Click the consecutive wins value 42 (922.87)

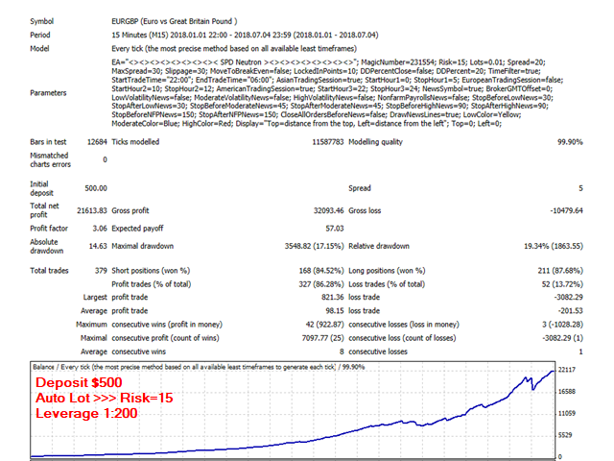324,325
